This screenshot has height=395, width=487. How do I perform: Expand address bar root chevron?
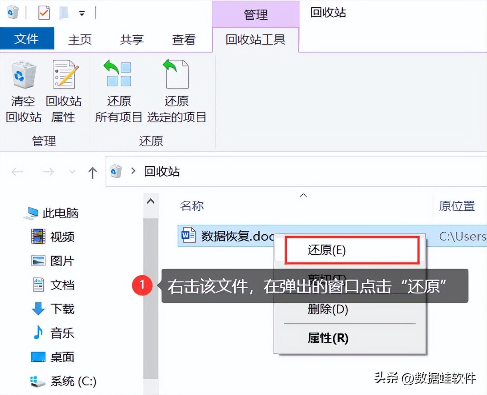[133, 171]
